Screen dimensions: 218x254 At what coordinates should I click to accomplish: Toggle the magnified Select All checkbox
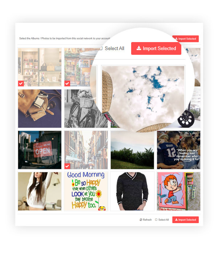point(101,48)
